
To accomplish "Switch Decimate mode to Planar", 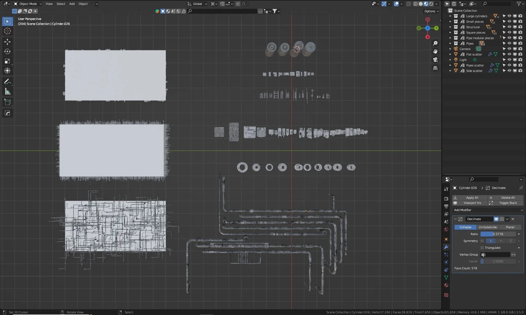I will pyautogui.click(x=510, y=227).
